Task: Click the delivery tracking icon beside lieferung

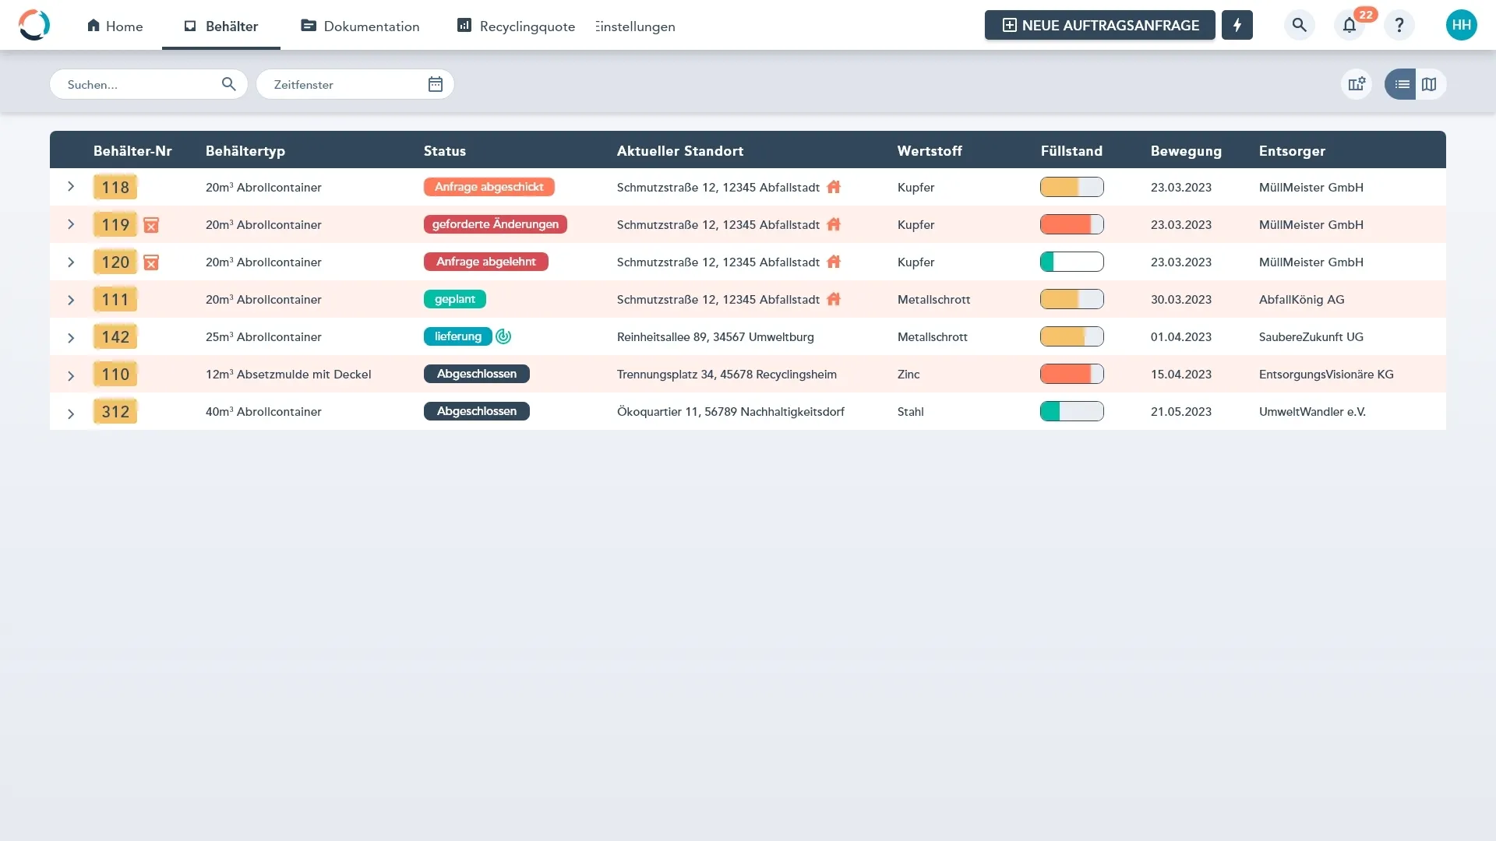Action: point(503,336)
